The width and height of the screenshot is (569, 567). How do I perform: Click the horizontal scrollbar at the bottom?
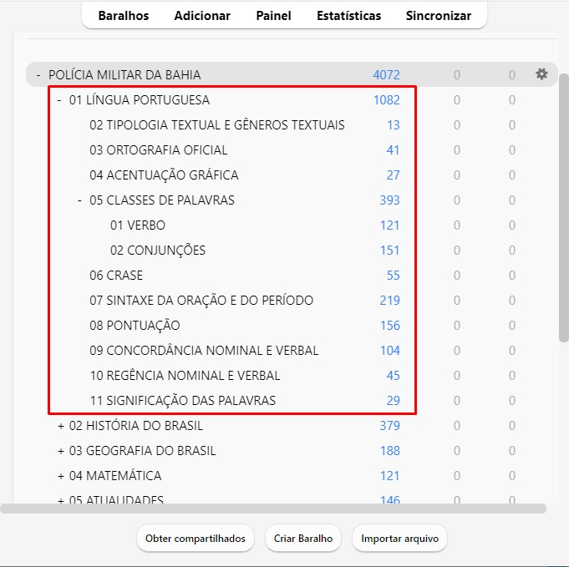(x=273, y=509)
